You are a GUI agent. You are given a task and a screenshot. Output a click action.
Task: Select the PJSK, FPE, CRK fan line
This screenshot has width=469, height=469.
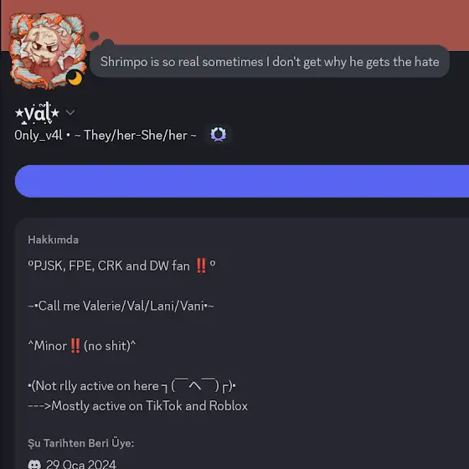[121, 265]
